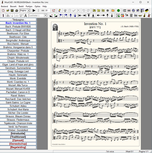Click the black down arrow

pos(112,15)
